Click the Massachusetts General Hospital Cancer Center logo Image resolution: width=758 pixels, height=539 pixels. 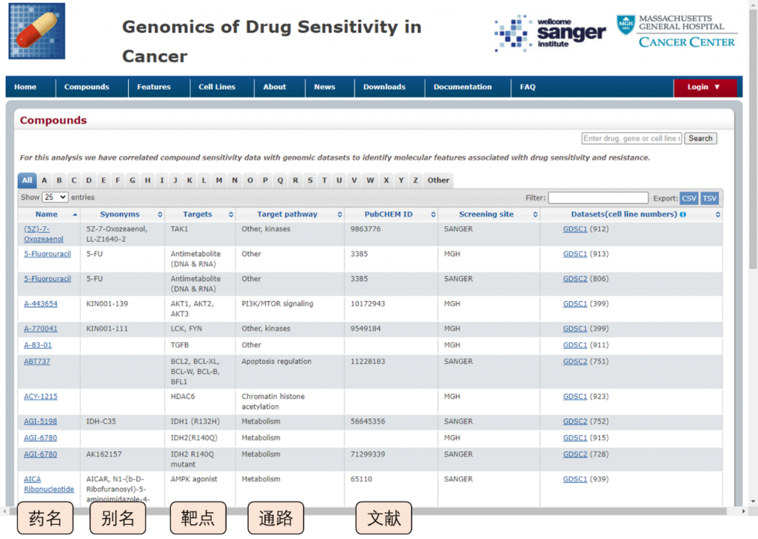676,31
